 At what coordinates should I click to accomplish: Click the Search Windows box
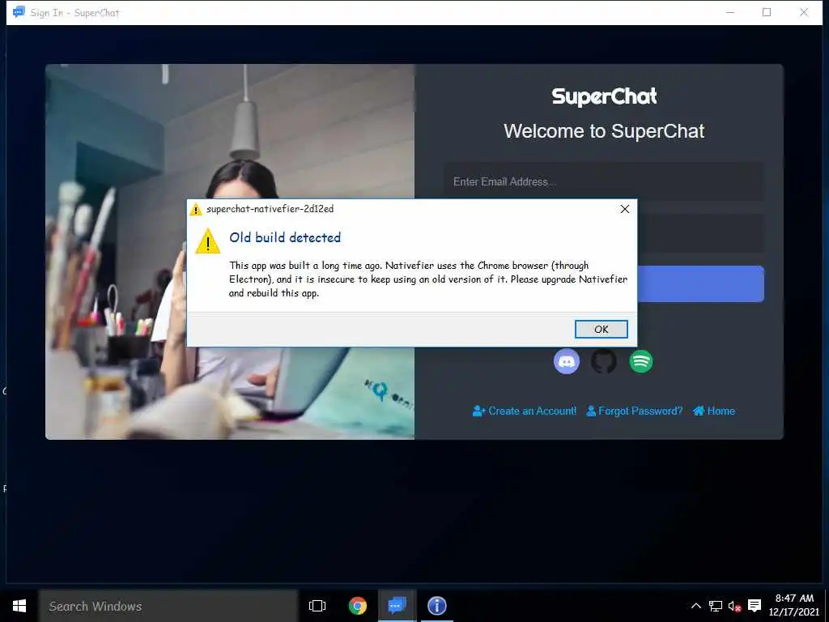tap(168, 606)
